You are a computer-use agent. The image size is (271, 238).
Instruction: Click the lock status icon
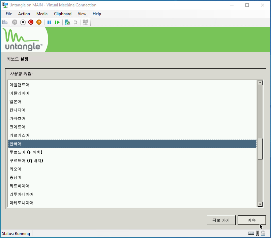pyautogui.click(x=263, y=233)
